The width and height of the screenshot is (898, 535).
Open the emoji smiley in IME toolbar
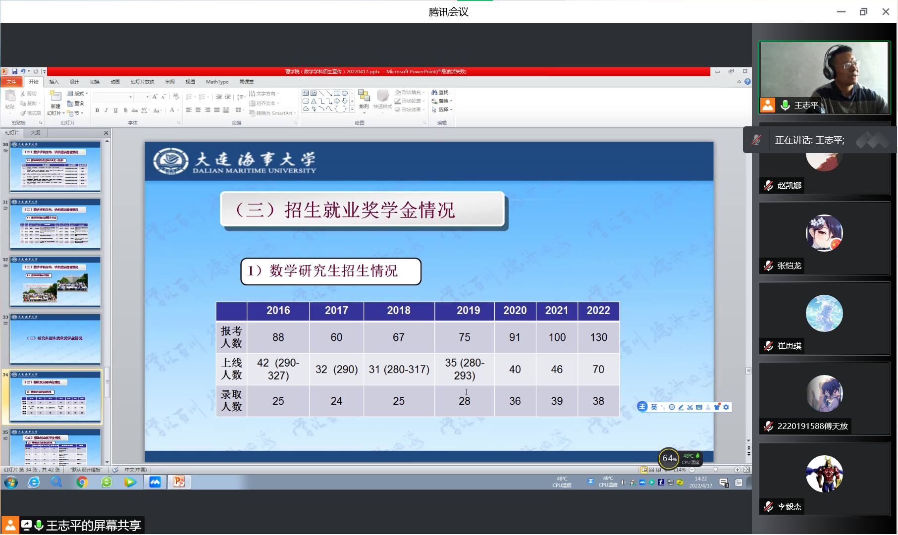click(x=672, y=407)
